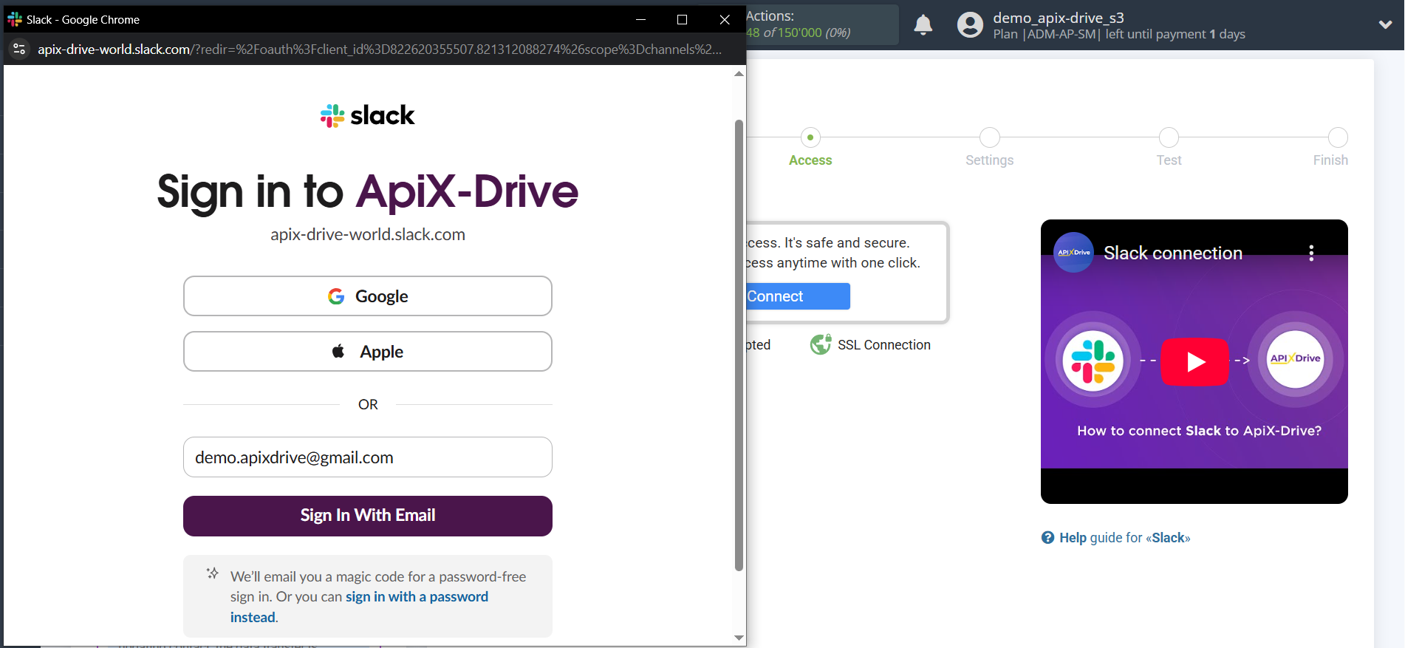
Task: Click the Slack connection video title
Action: coord(1173,253)
